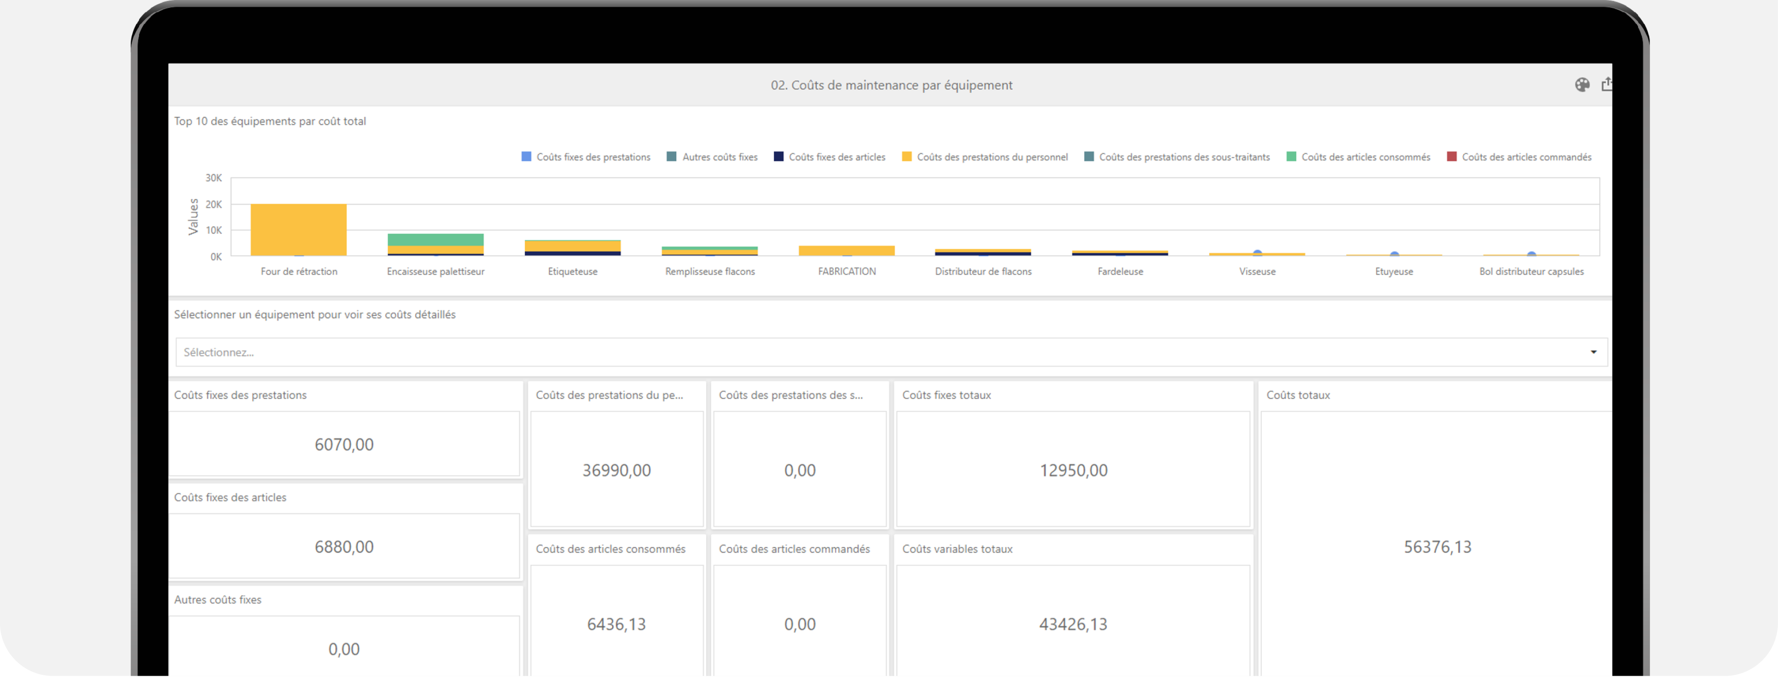This screenshot has width=1778, height=677.
Task: Click the 'Coûts totaux' value 56376,13
Action: pos(1437,547)
